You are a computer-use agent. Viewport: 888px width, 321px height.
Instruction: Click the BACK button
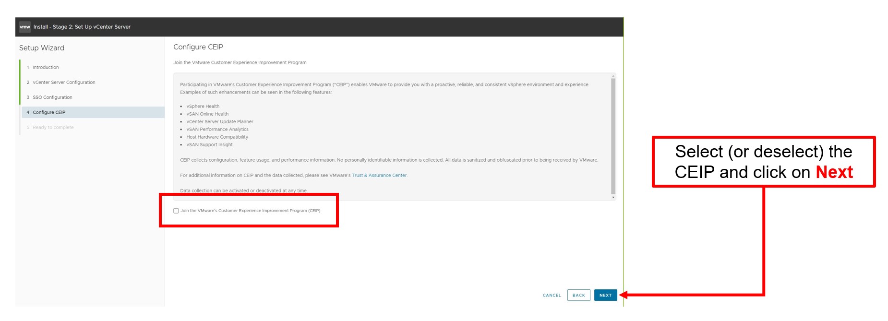point(578,295)
